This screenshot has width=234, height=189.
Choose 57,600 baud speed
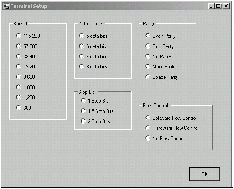pos(19,46)
